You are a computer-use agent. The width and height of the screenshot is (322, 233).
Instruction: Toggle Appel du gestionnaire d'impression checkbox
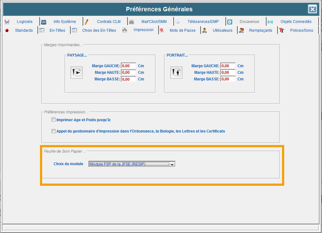[53, 131]
